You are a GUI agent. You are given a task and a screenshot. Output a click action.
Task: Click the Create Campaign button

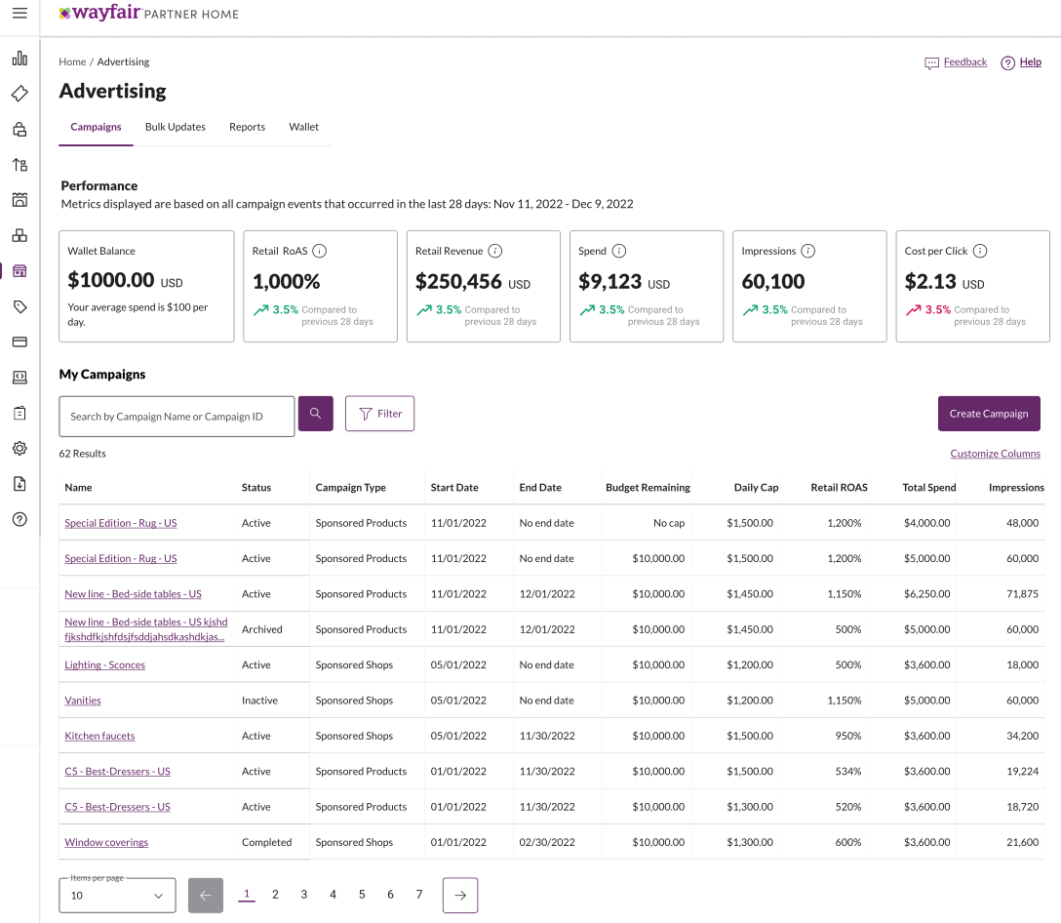click(x=989, y=413)
